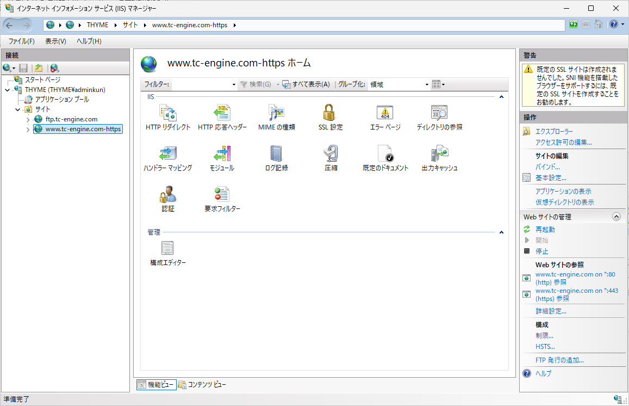
Task: Open the モジュール feature
Action: pyautogui.click(x=222, y=158)
